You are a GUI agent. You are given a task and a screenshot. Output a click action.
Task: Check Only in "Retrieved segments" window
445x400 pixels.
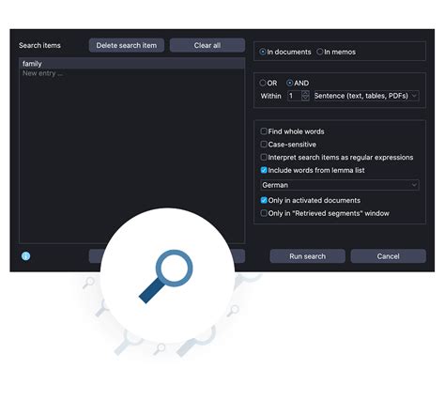pos(264,213)
